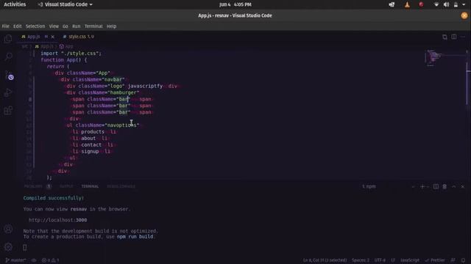This screenshot has width=471, height=264.
Task: Click the App.js file breadcrumb
Action: pos(44,46)
